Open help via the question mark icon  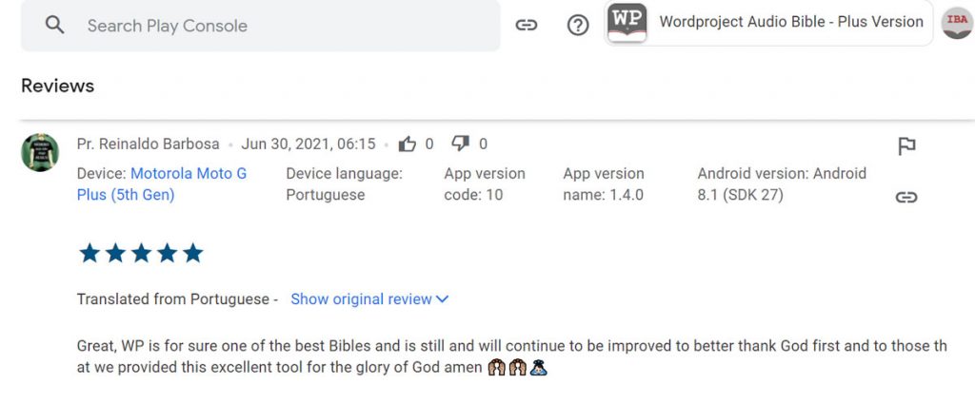pos(578,26)
